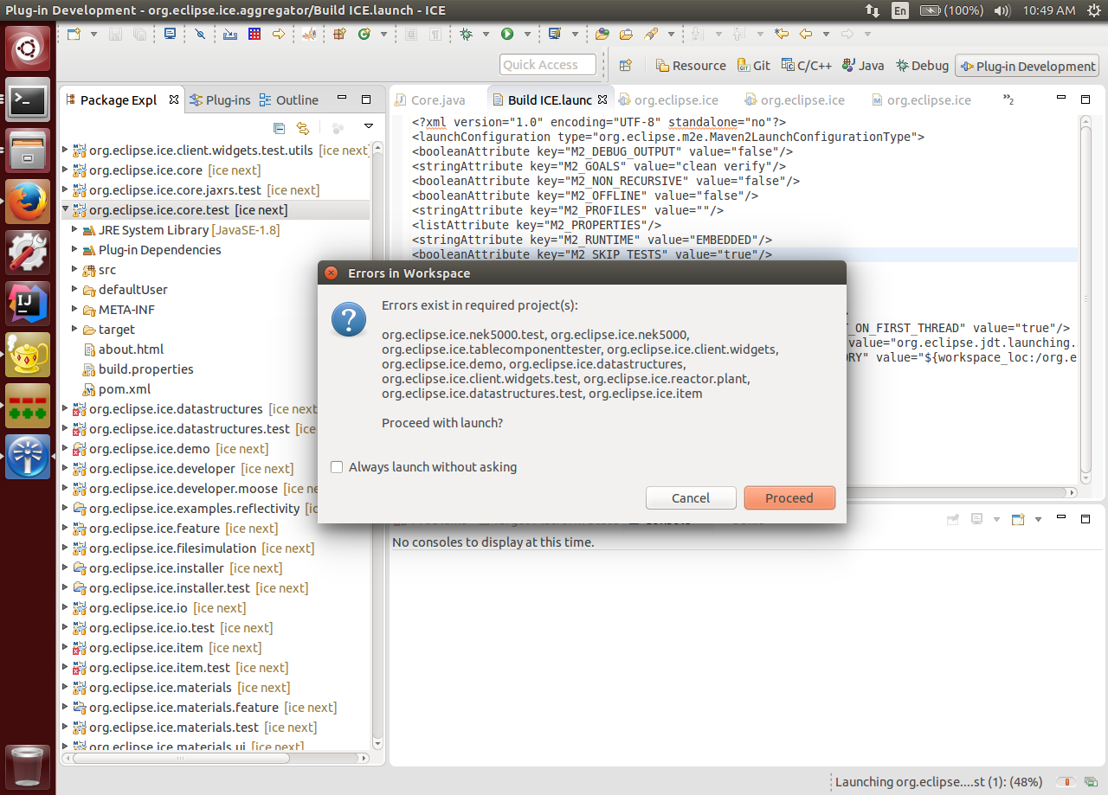Image resolution: width=1108 pixels, height=795 pixels.
Task: Select the pom.xml file
Action: pyautogui.click(x=116, y=389)
